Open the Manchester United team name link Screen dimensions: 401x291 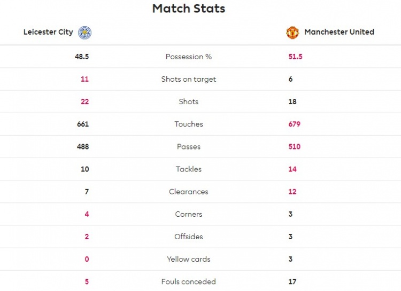coord(339,32)
